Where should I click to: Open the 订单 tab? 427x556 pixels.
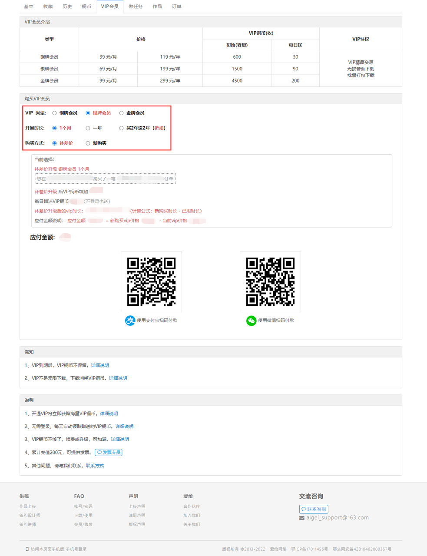point(176,7)
